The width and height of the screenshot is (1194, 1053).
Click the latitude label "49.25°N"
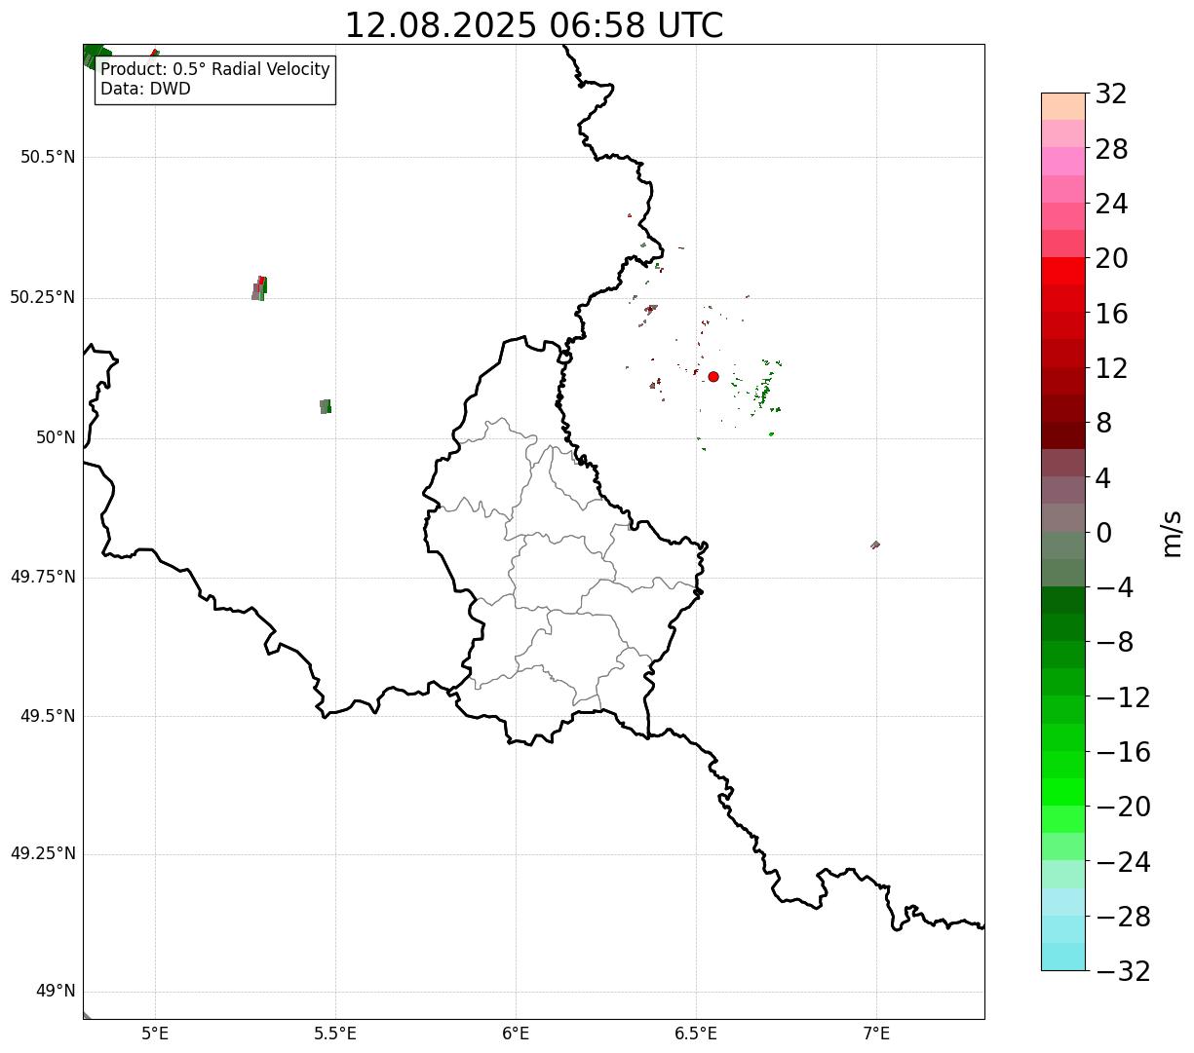click(43, 853)
